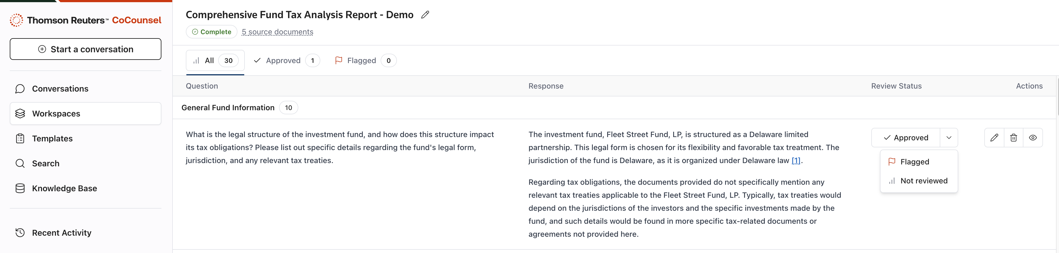
Task: Toggle visibility with the eye icon
Action: point(1033,138)
